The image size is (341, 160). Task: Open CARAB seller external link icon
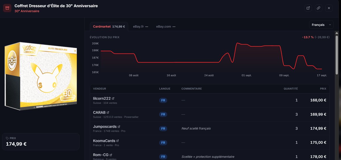[x=108, y=113]
